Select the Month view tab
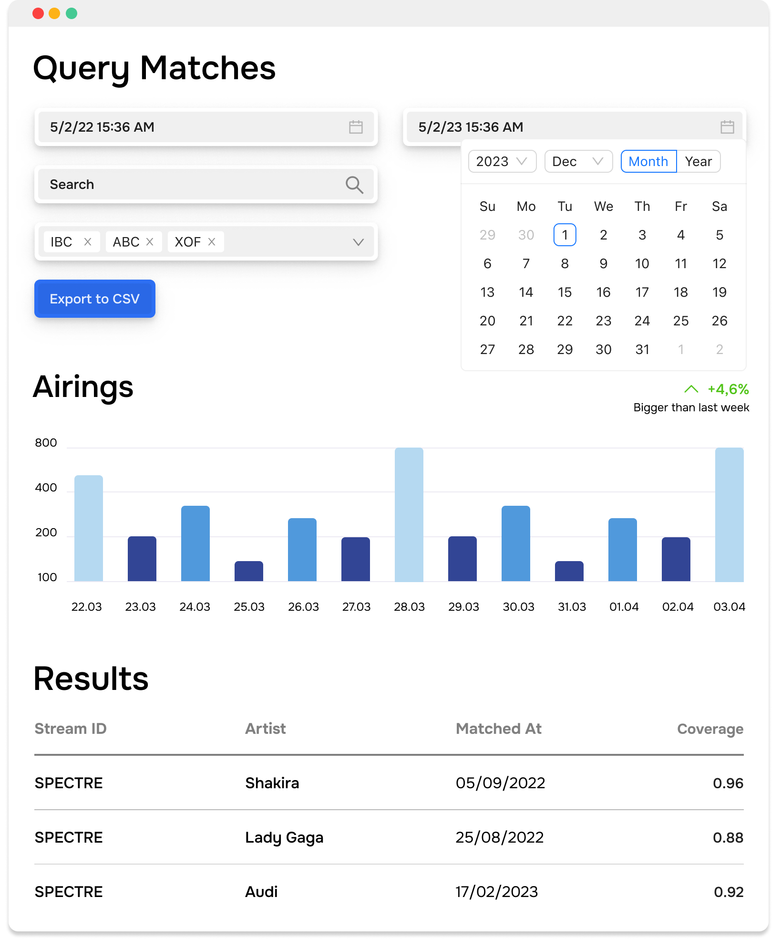This screenshot has height=939, width=781. [x=648, y=161]
